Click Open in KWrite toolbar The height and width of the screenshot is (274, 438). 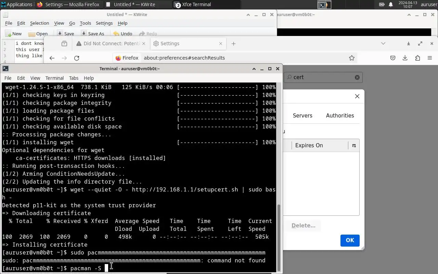point(38,34)
